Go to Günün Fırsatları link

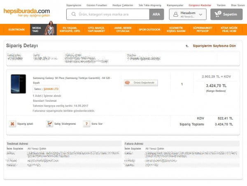(98, 5)
